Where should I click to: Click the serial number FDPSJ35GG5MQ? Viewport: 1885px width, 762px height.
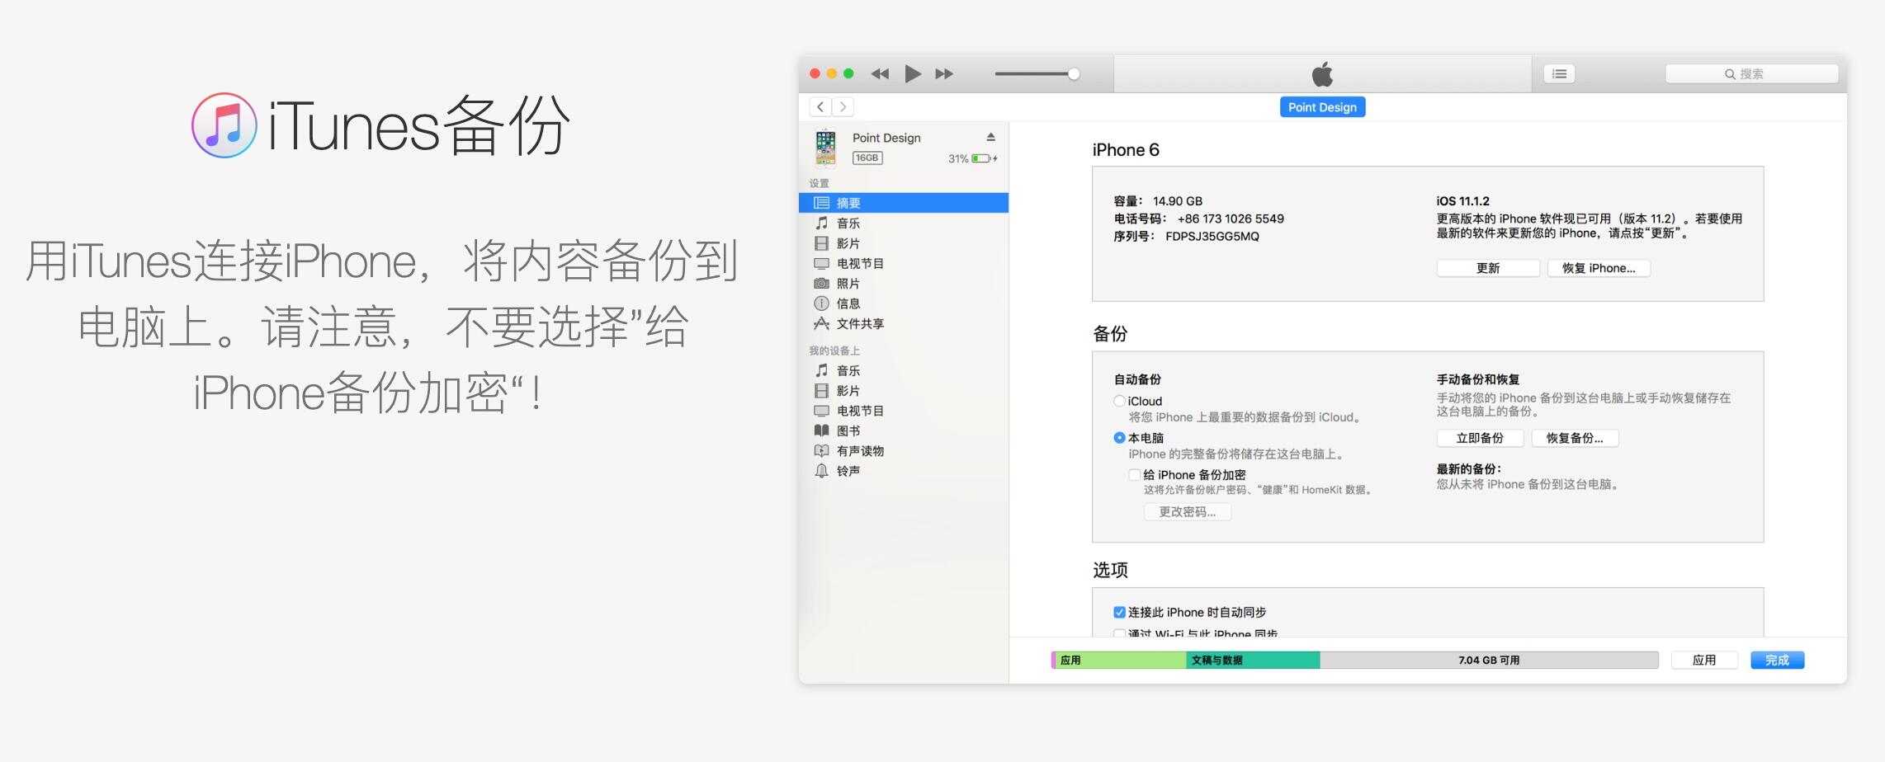click(x=1212, y=237)
